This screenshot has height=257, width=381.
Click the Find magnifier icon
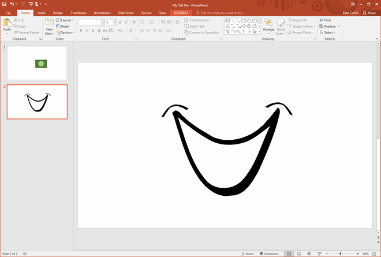(320, 20)
